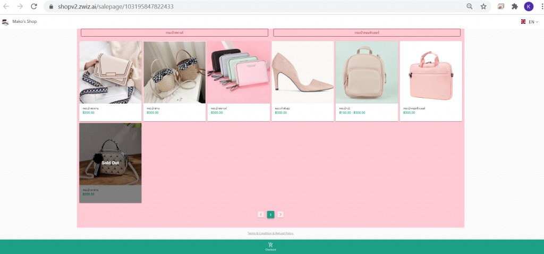Select page 1 in pagination
This screenshot has width=544, height=254.
coord(270,215)
